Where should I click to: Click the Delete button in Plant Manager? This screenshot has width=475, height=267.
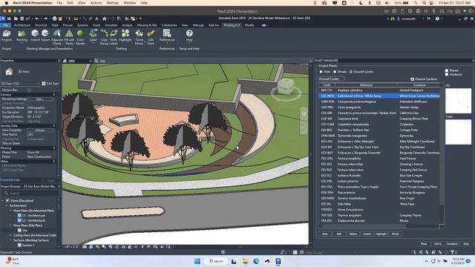[353, 234]
